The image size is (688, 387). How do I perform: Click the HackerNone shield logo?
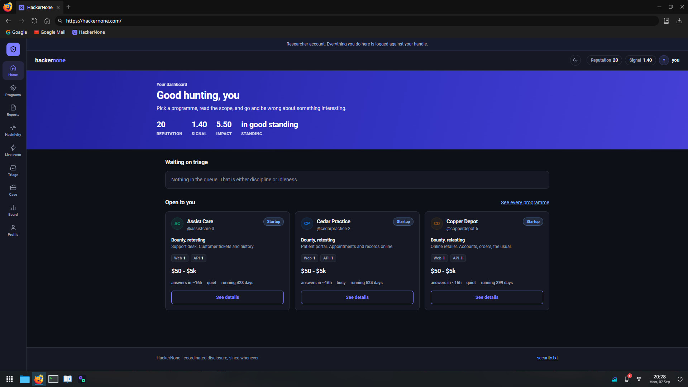(13, 49)
